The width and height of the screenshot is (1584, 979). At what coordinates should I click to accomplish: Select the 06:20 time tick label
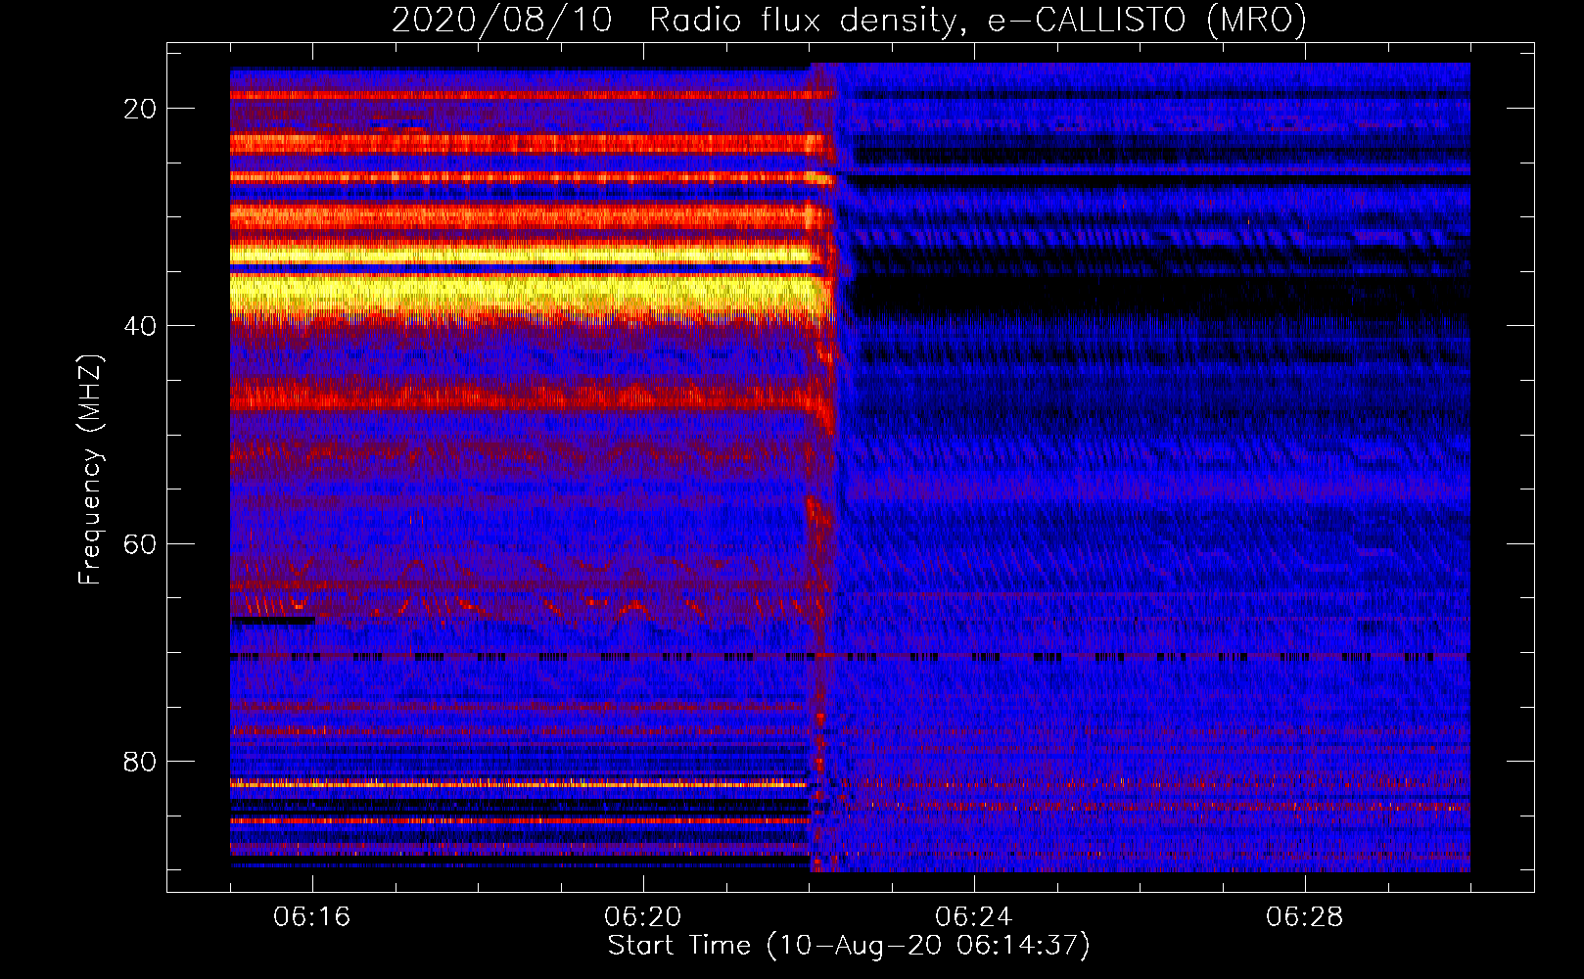(x=643, y=917)
